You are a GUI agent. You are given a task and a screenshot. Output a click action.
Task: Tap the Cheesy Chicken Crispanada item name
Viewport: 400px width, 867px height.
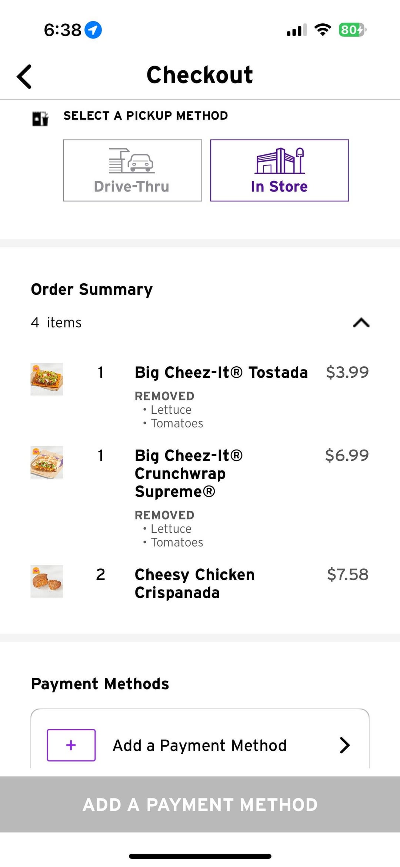tap(194, 583)
